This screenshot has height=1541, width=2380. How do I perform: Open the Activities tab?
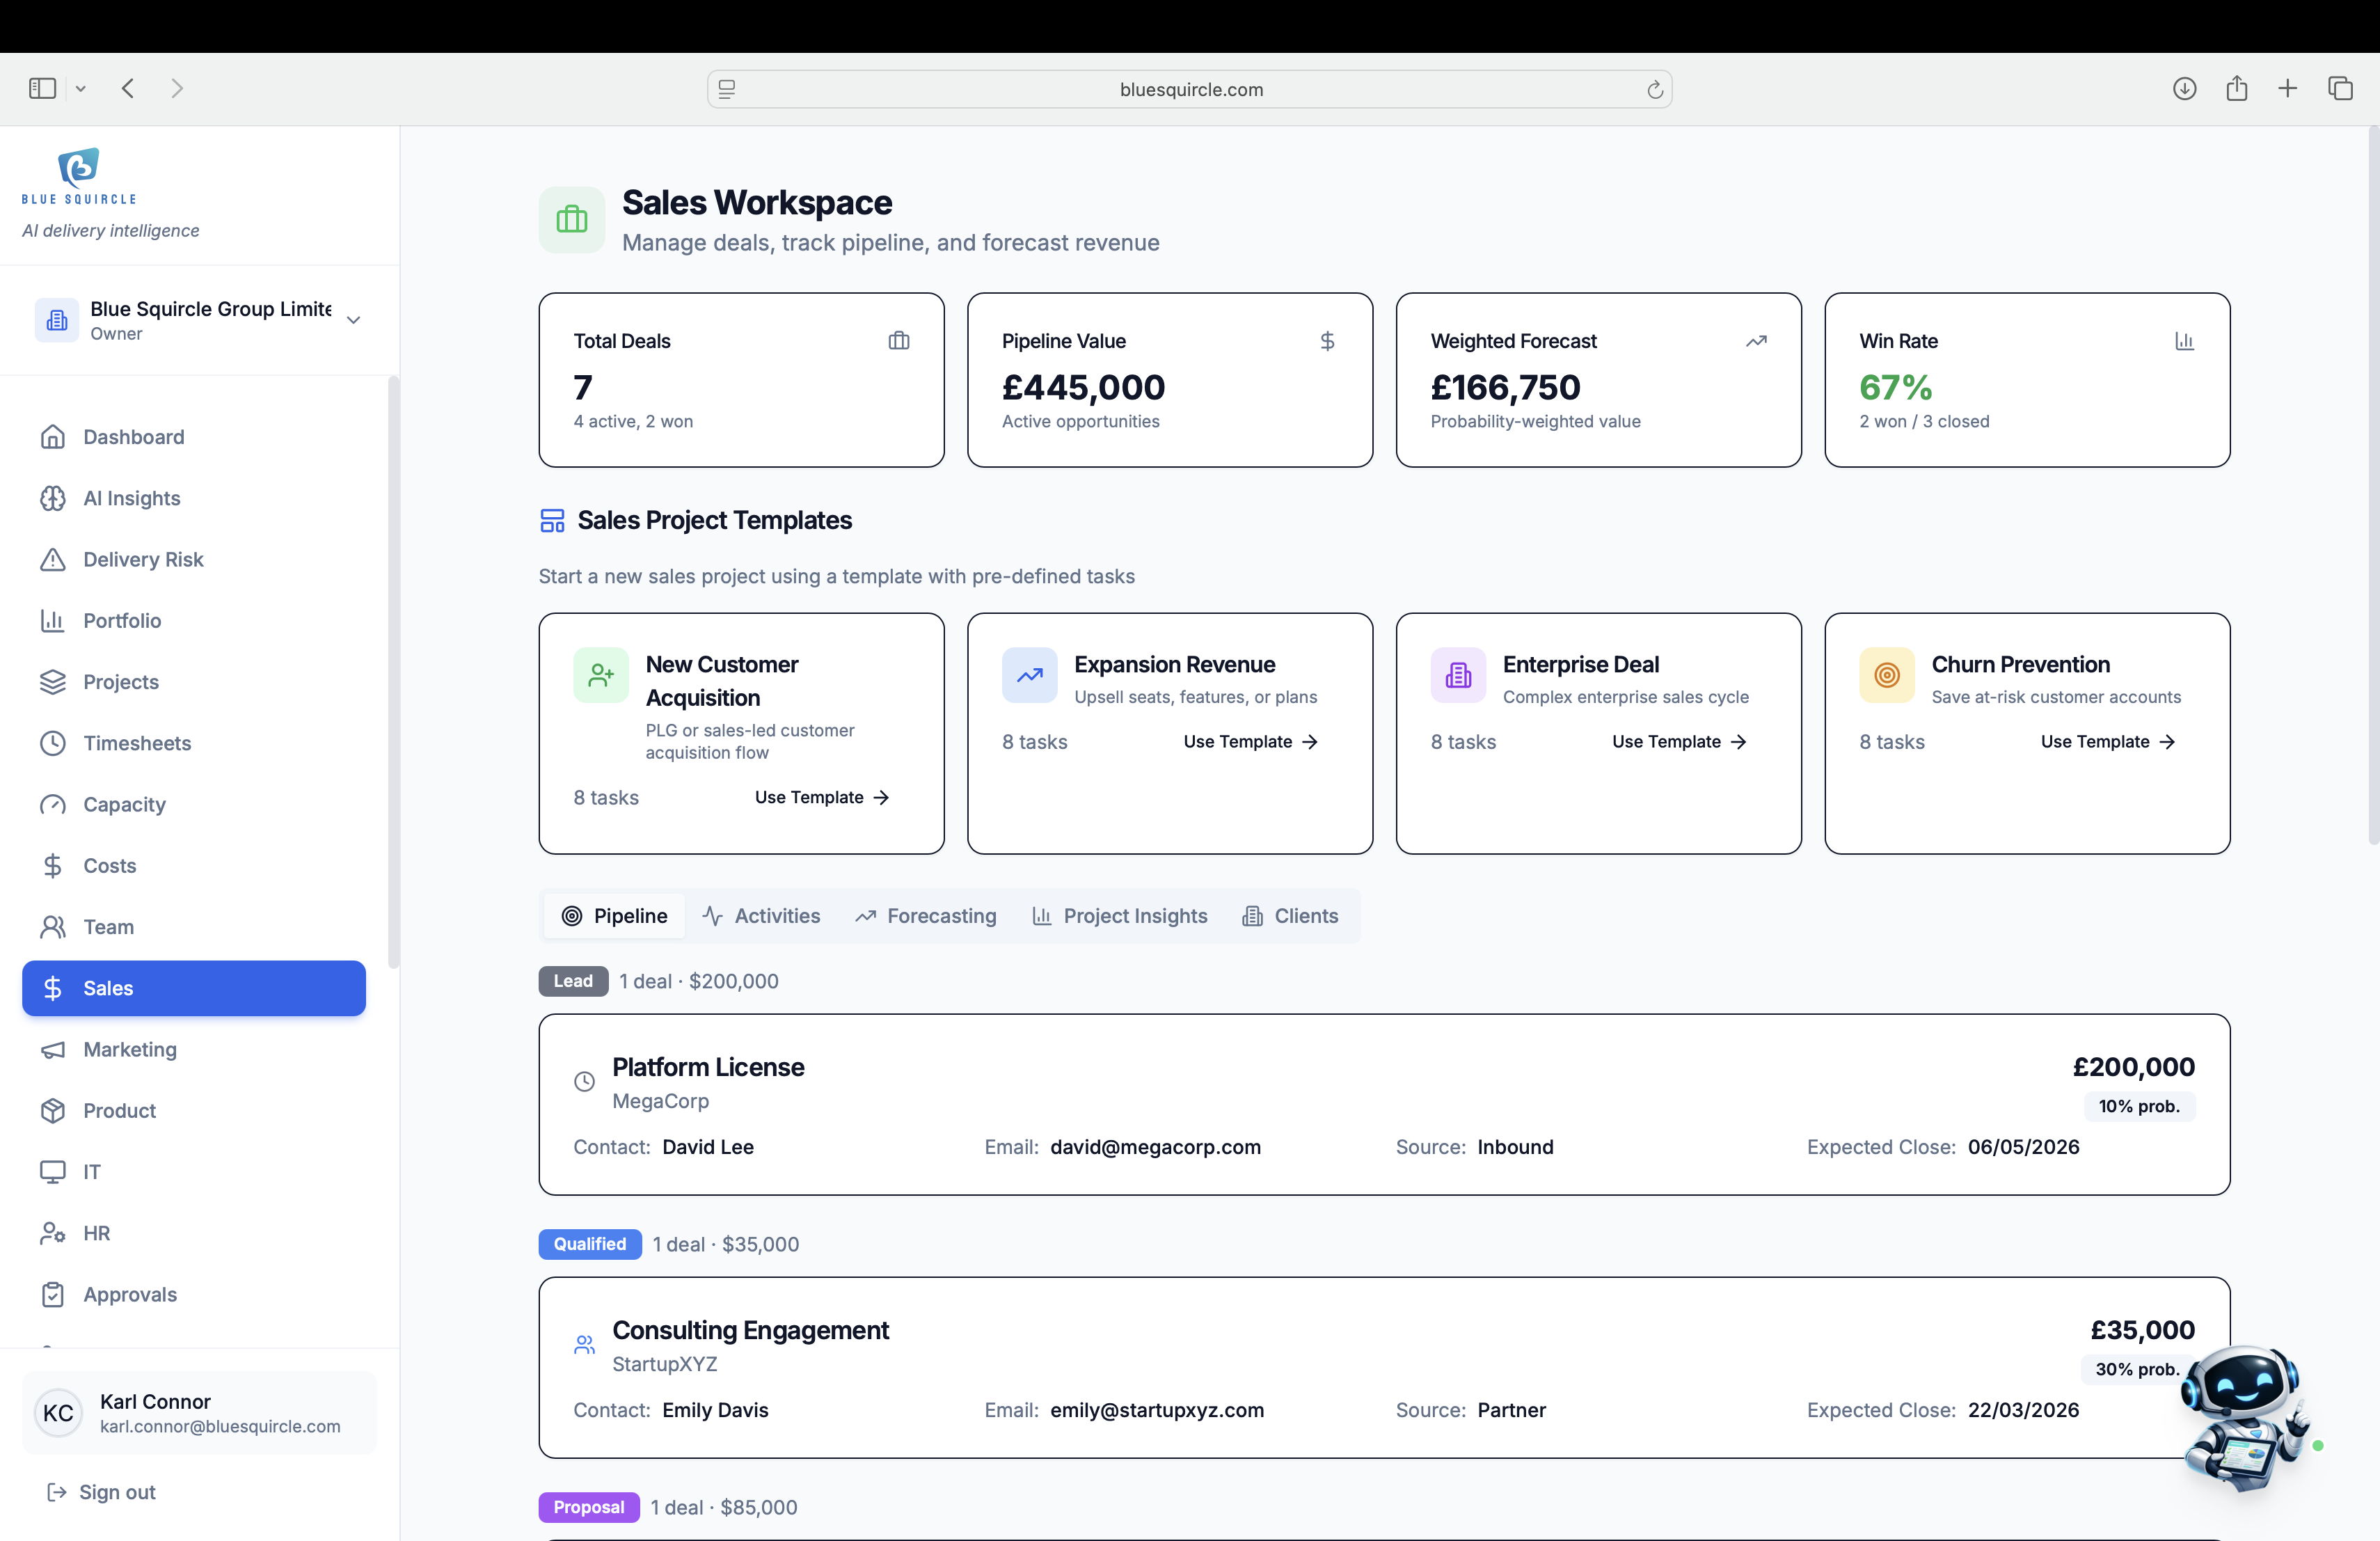tap(760, 916)
